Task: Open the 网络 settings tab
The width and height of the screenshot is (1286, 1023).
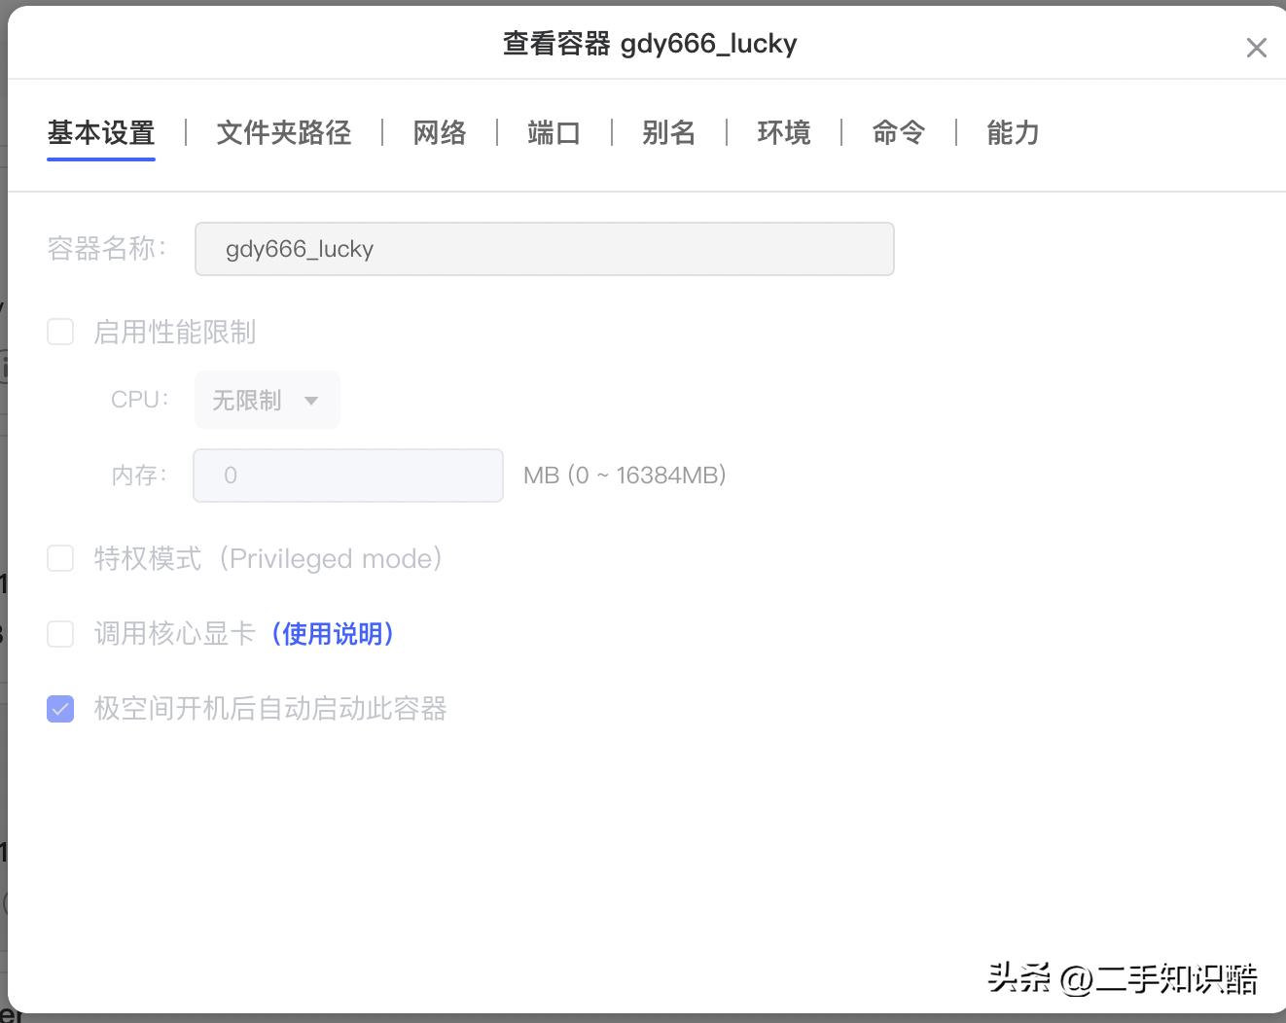Action: click(439, 133)
